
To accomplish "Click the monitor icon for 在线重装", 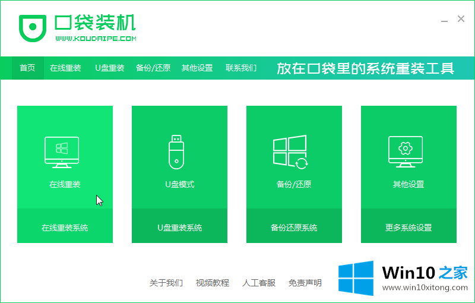I will pyautogui.click(x=62, y=153).
